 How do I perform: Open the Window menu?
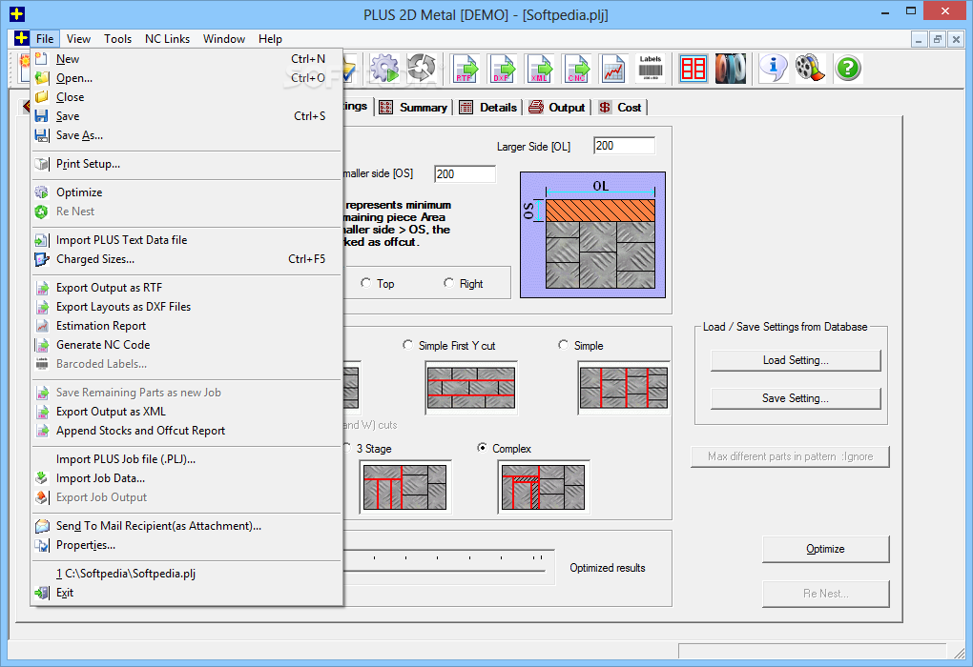click(224, 38)
